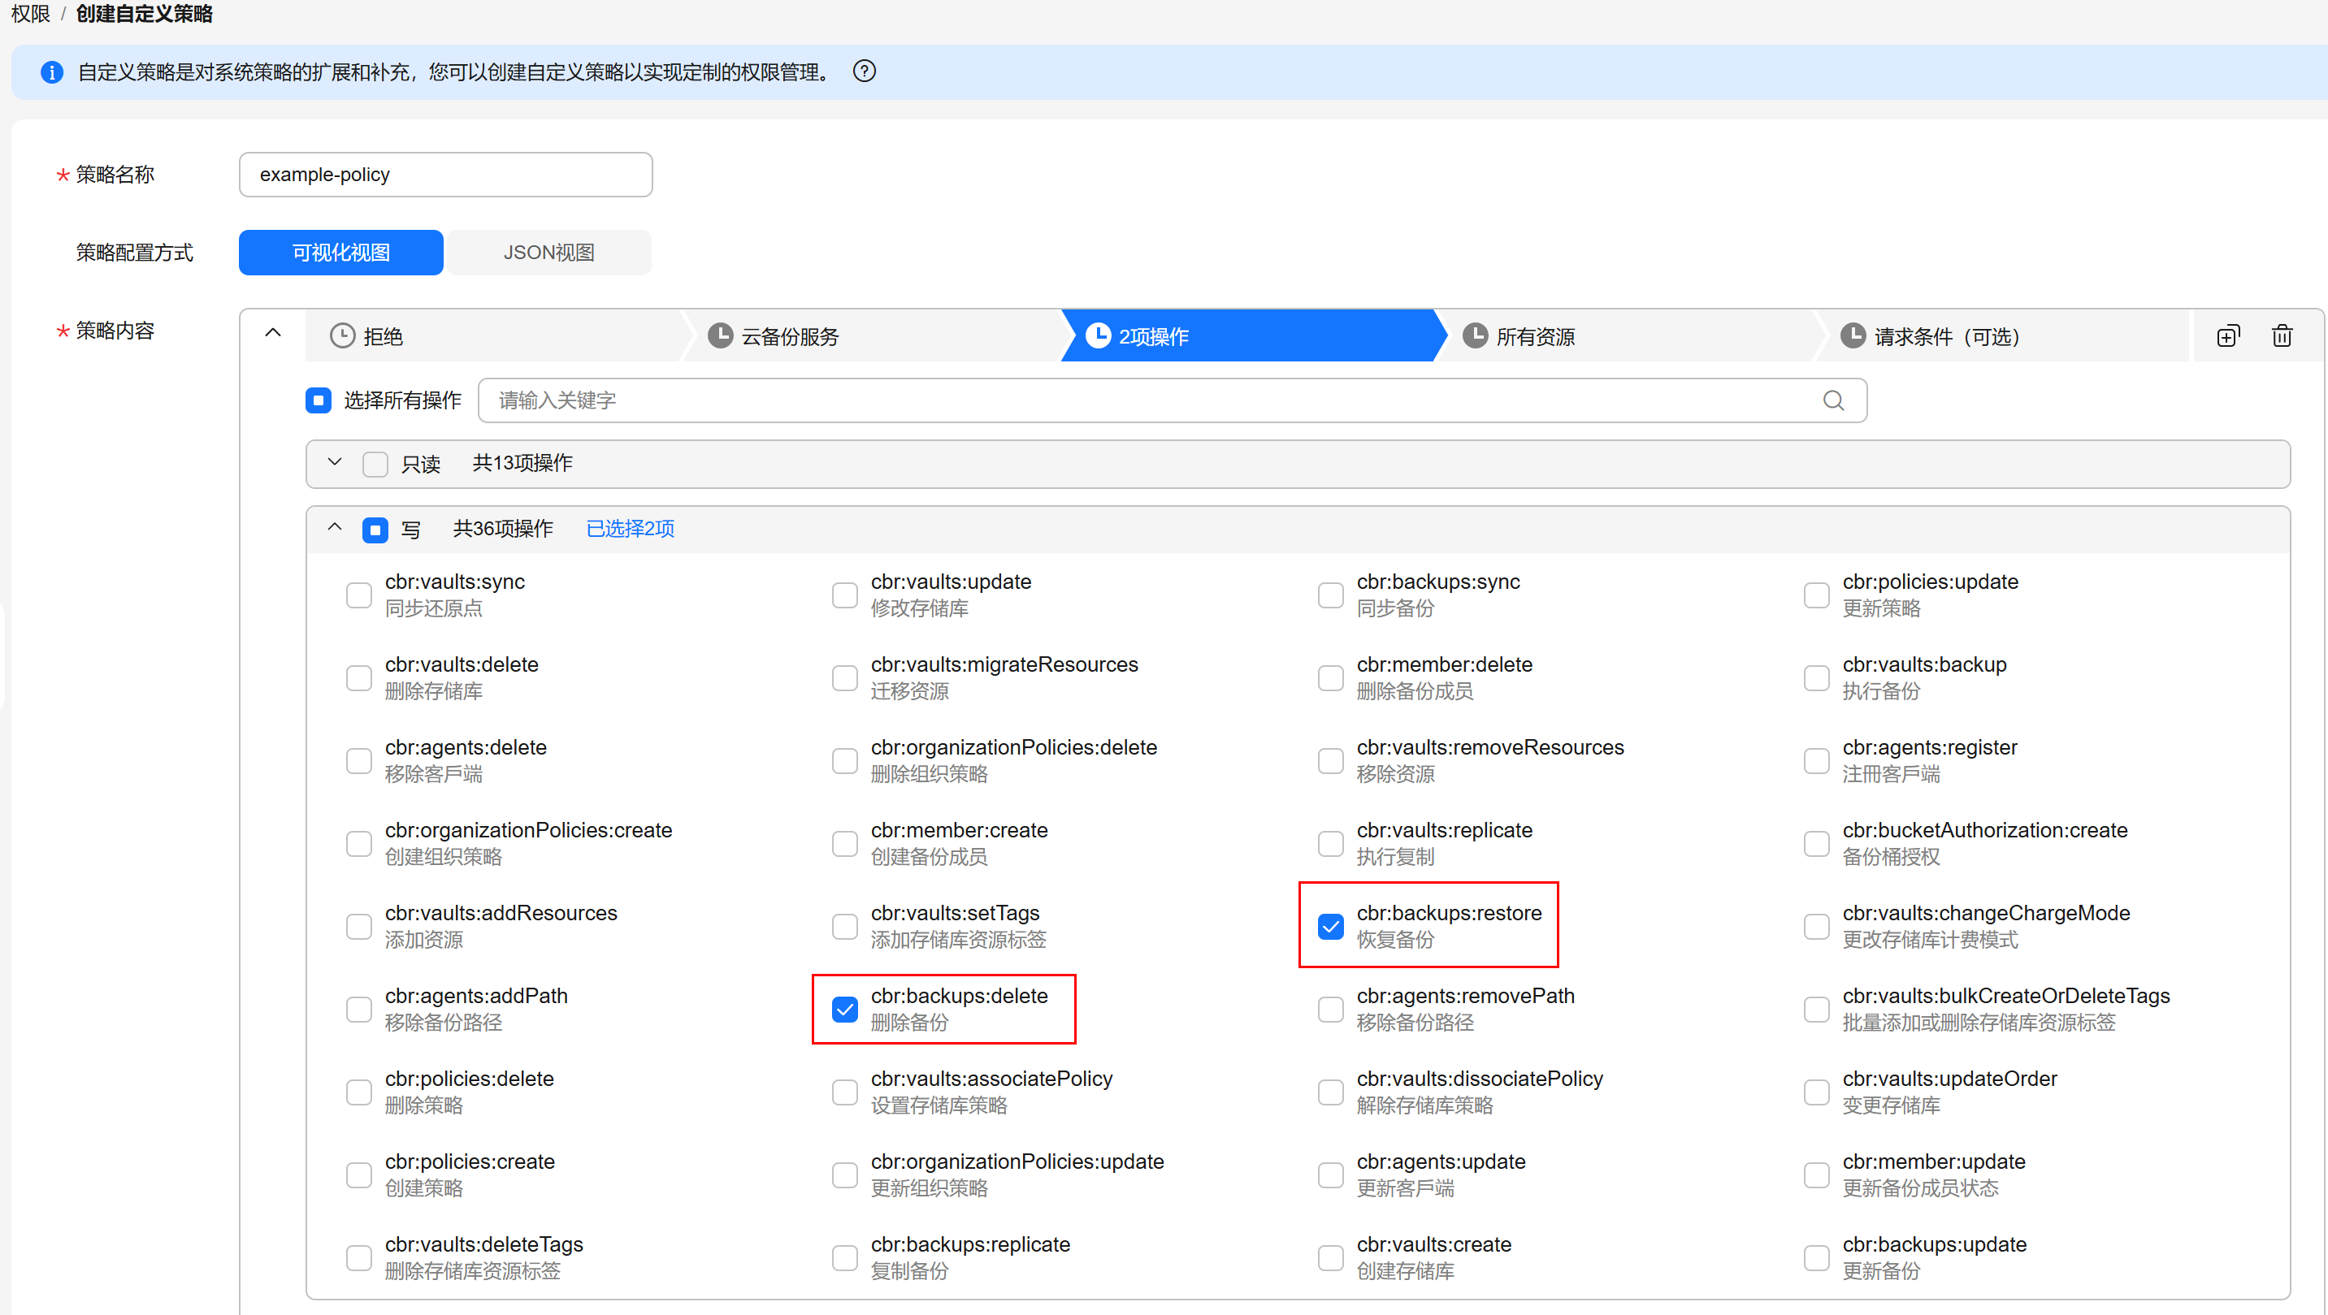Image resolution: width=2328 pixels, height=1315 pixels.
Task: Toggle the 写 group checkbox
Action: click(375, 530)
